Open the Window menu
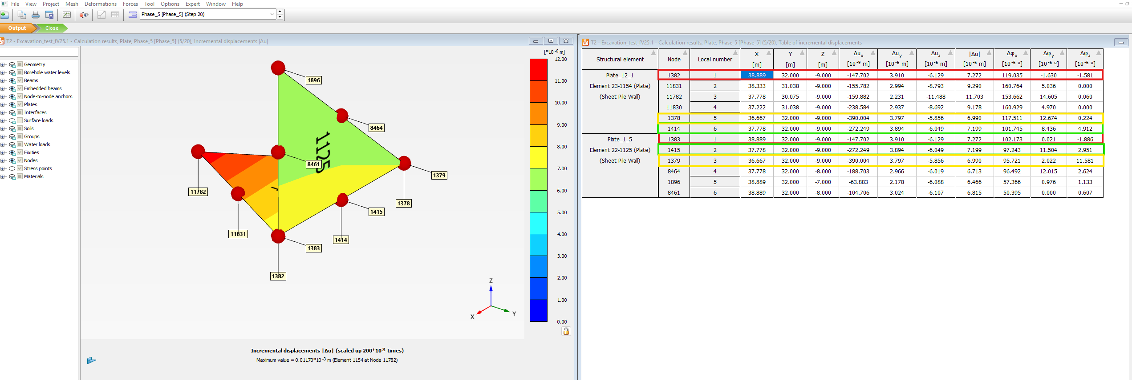Viewport: 1132px width, 380px height. coord(216,4)
